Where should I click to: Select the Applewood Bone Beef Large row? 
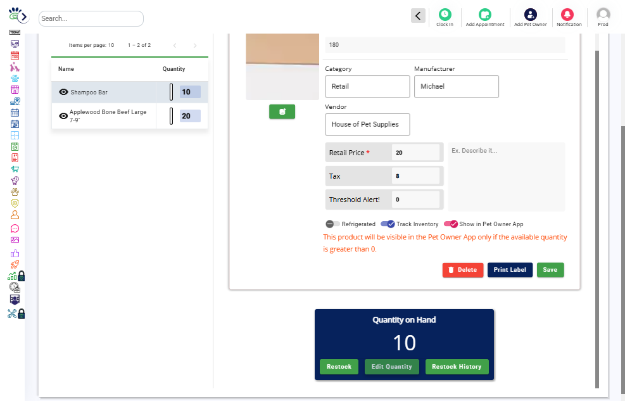(130, 116)
